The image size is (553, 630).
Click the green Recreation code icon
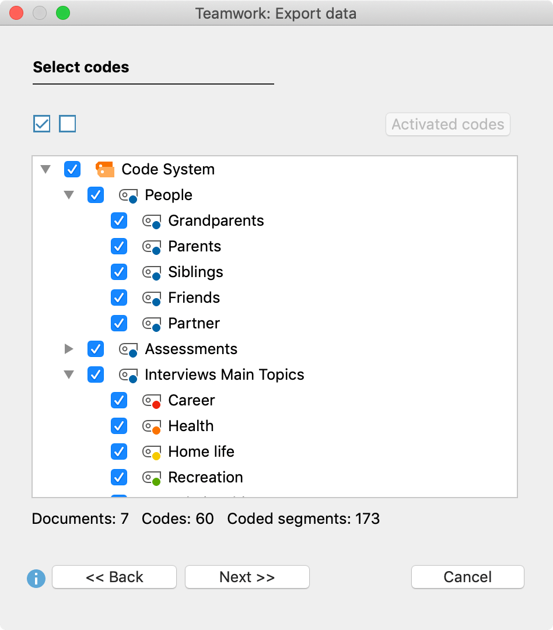point(152,478)
